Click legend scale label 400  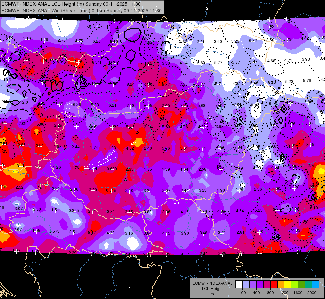click(x=256, y=293)
